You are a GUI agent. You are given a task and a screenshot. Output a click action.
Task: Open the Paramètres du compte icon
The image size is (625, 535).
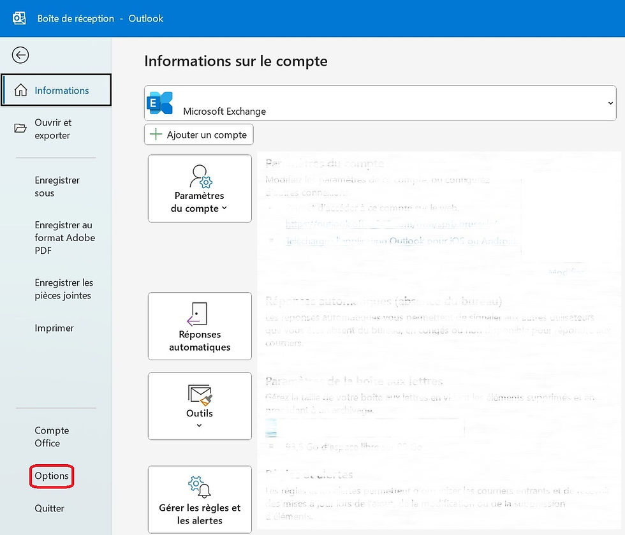click(x=200, y=177)
